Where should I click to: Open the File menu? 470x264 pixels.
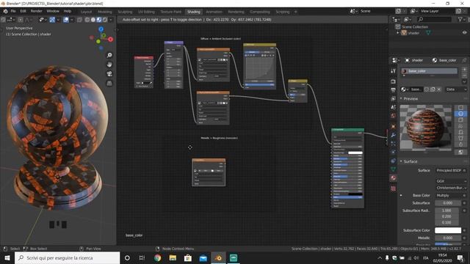[13, 11]
